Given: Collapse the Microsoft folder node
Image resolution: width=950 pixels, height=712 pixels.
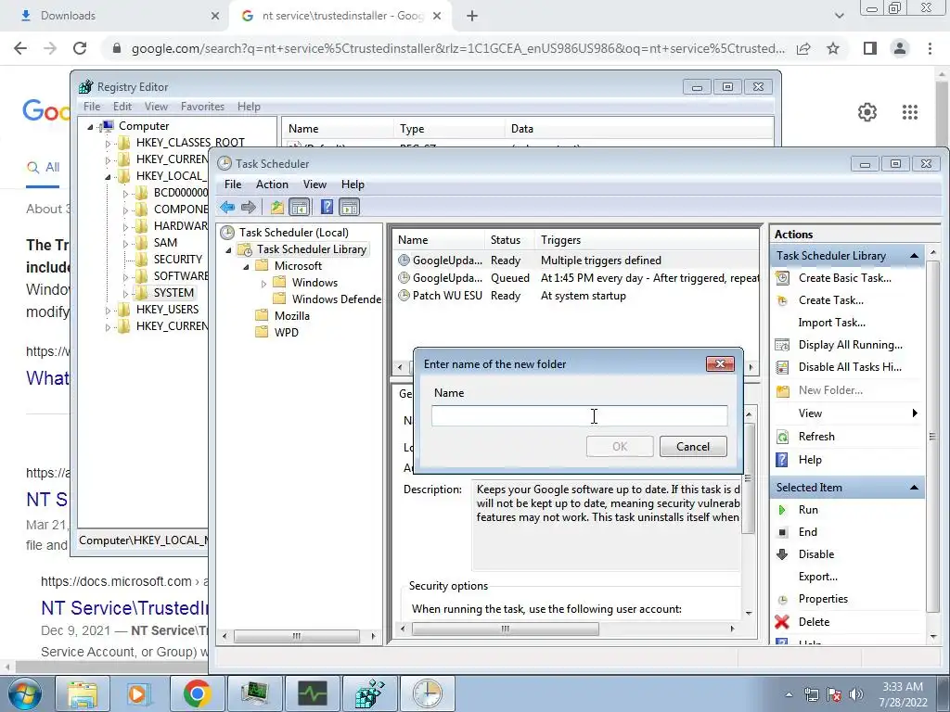Looking at the screenshot, I should point(246,266).
